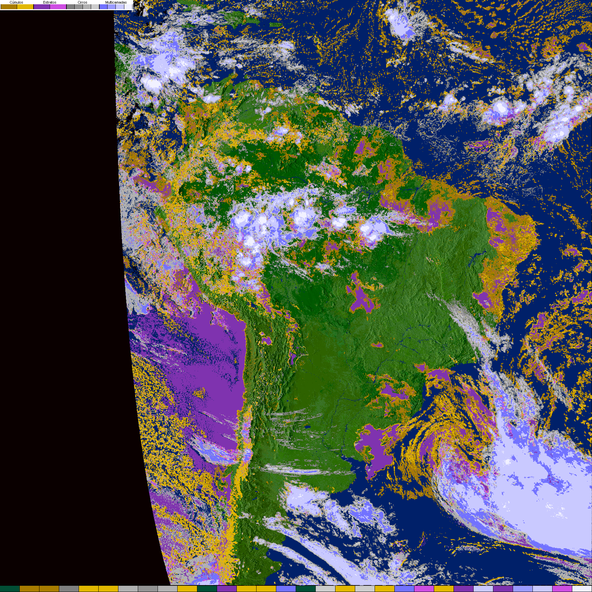Select the dark purple Estratos legend swatch
This screenshot has width=592, height=592.
tap(42, 7)
